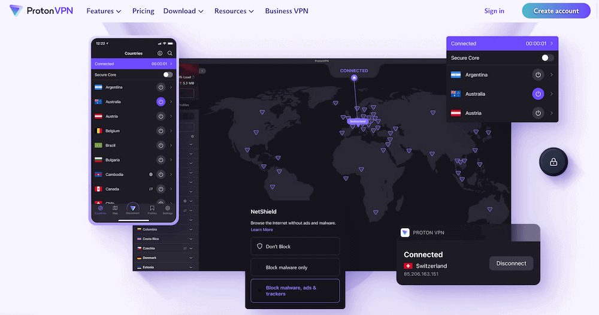The image size is (599, 315).
Task: Select Block malware only option
Action: [295, 267]
